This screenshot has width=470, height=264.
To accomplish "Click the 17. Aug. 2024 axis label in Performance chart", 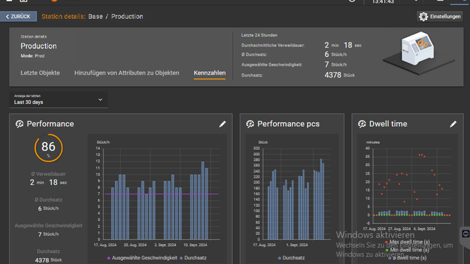I will click(105, 245).
